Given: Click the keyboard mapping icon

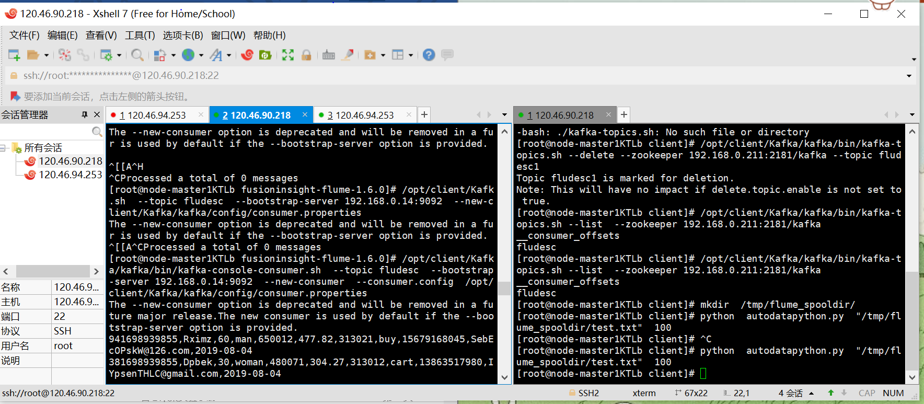Looking at the screenshot, I should [329, 55].
